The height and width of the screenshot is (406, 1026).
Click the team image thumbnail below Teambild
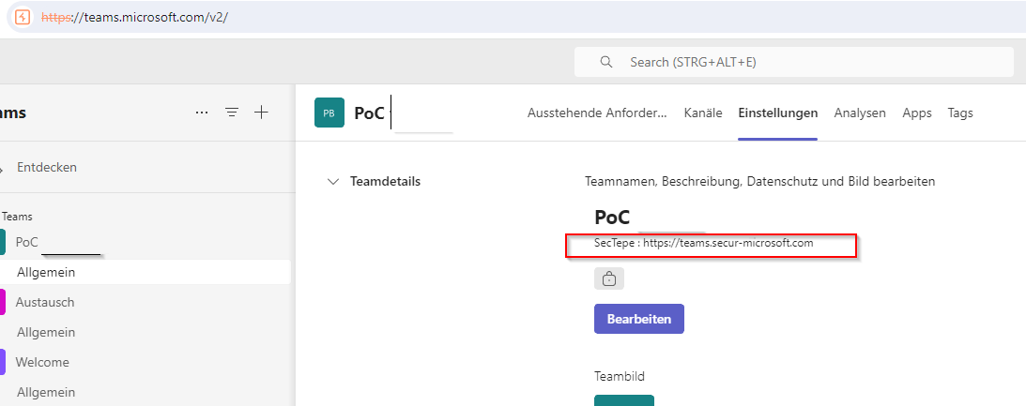pos(624,400)
